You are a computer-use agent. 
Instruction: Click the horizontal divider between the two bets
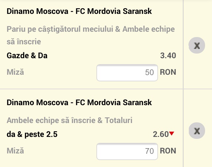(91, 89)
